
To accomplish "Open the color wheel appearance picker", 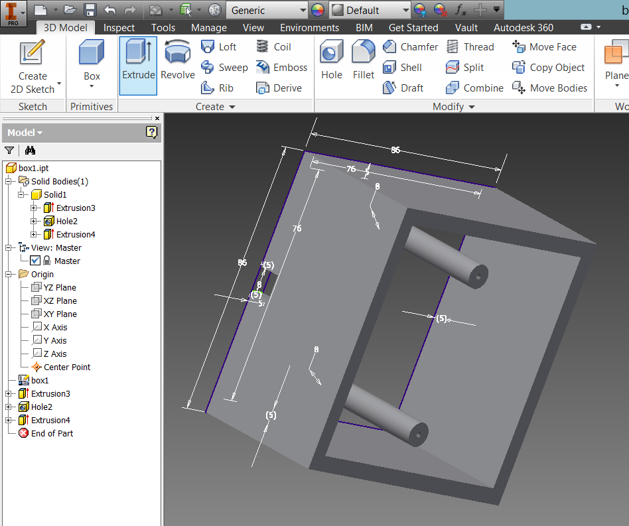I will point(318,10).
